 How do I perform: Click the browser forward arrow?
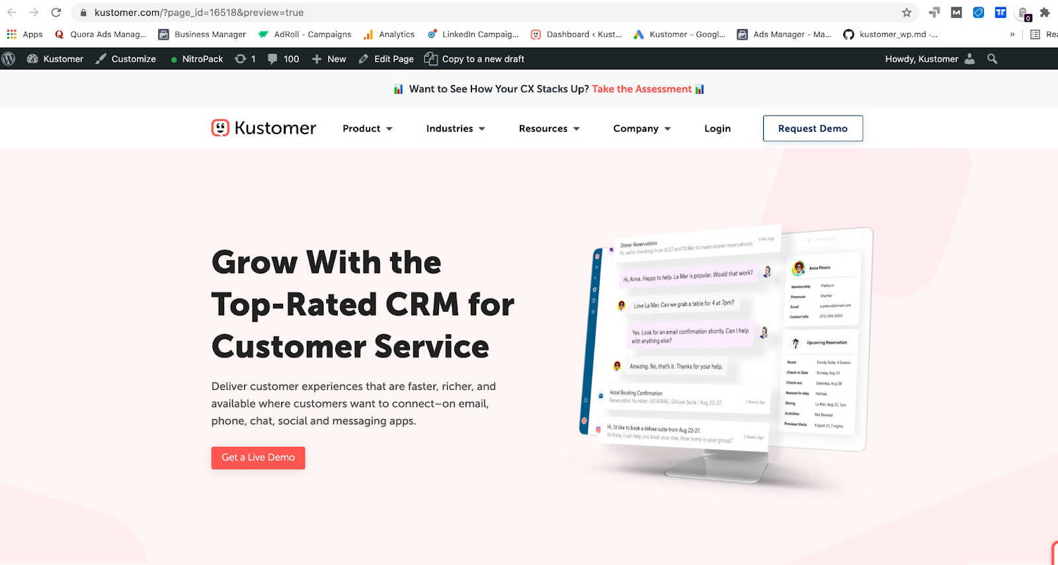pos(34,13)
